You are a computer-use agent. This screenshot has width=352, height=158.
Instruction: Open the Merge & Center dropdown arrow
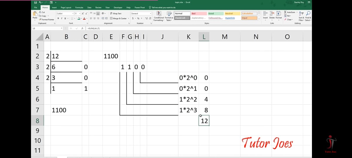pyautogui.click(x=128, y=18)
